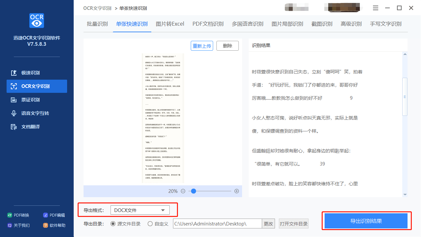Click the 打开文件目录 button
Image resolution: width=421 pixels, height=237 pixels.
pyautogui.click(x=294, y=224)
